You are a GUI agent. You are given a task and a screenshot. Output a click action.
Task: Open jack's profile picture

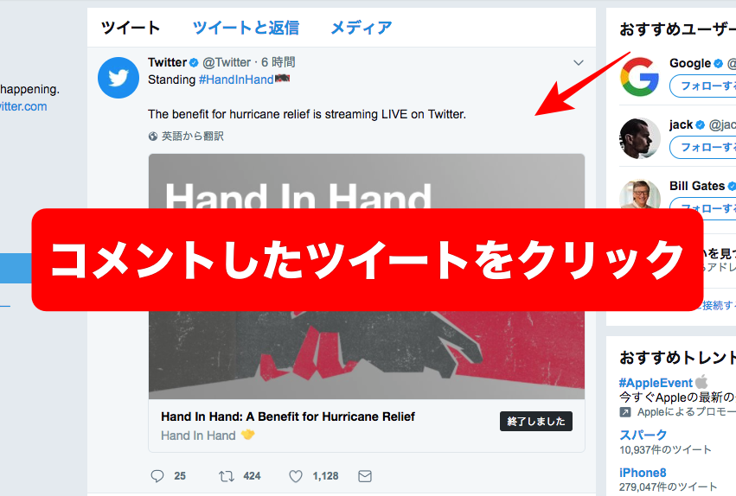point(640,138)
